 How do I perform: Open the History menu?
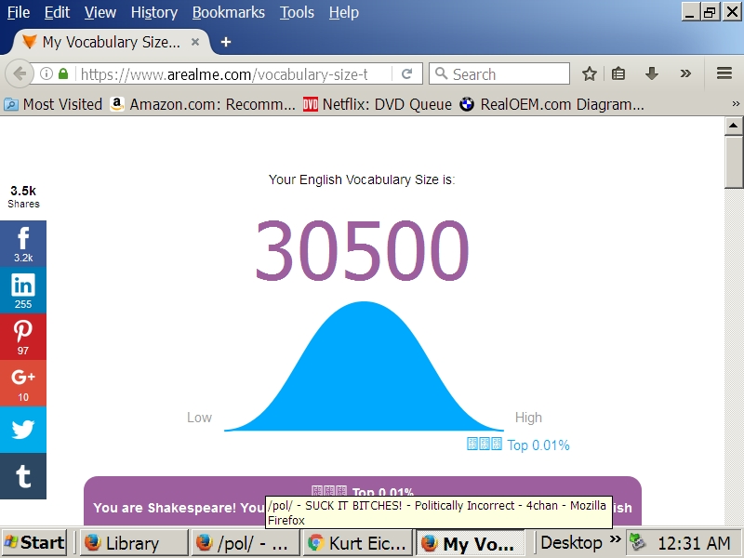[x=154, y=12]
